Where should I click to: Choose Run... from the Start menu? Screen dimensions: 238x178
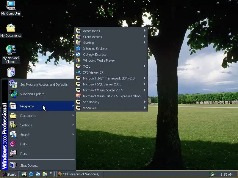(x=41, y=153)
